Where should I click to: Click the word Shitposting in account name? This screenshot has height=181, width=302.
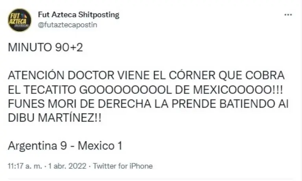pyautogui.click(x=100, y=15)
